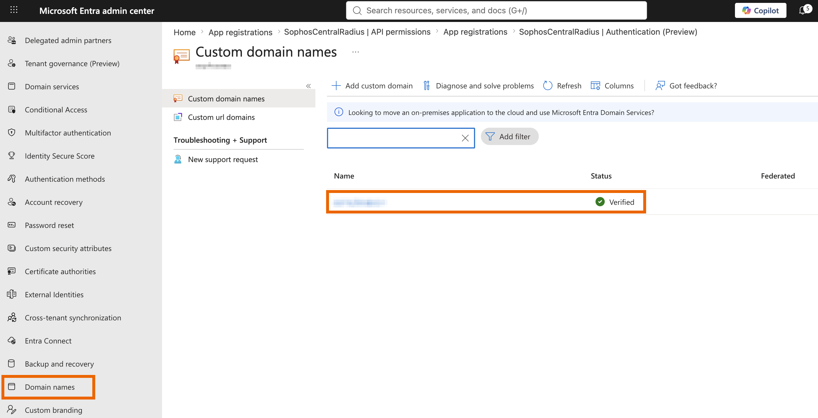Open Certificate authorities
This screenshot has height=418, width=818.
(60, 272)
